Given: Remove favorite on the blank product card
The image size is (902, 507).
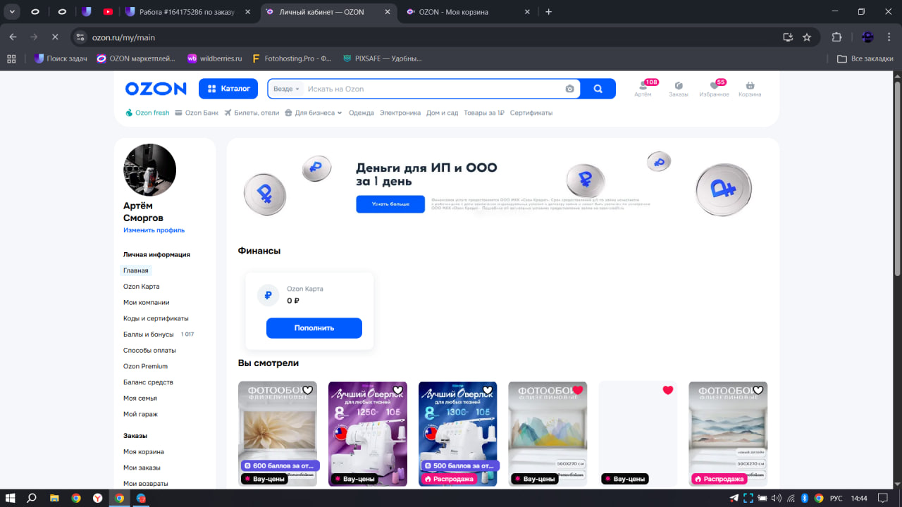Looking at the screenshot, I should coord(668,390).
